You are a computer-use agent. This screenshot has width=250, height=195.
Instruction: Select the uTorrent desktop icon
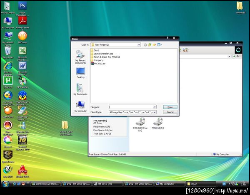click(x=8, y=82)
